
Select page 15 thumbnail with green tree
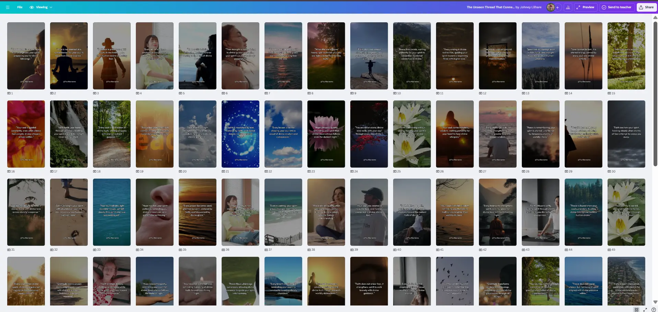coord(626,56)
